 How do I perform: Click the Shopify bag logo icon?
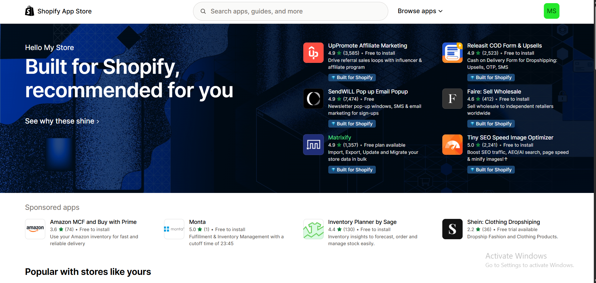(x=30, y=11)
